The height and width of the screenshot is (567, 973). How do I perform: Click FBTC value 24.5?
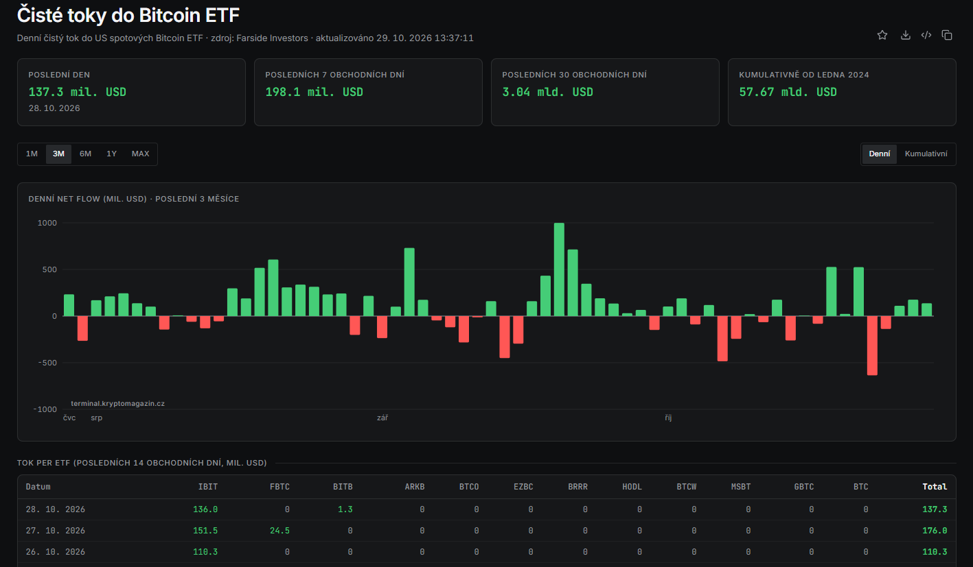pos(280,531)
